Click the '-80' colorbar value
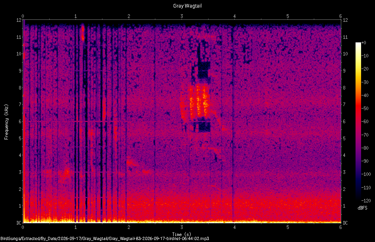This screenshot has height=242, width=375. coord(365,148)
